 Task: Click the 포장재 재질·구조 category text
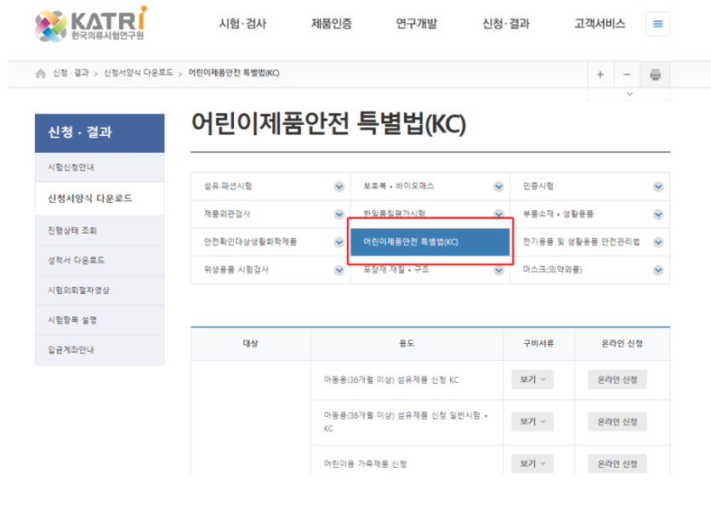(x=395, y=270)
